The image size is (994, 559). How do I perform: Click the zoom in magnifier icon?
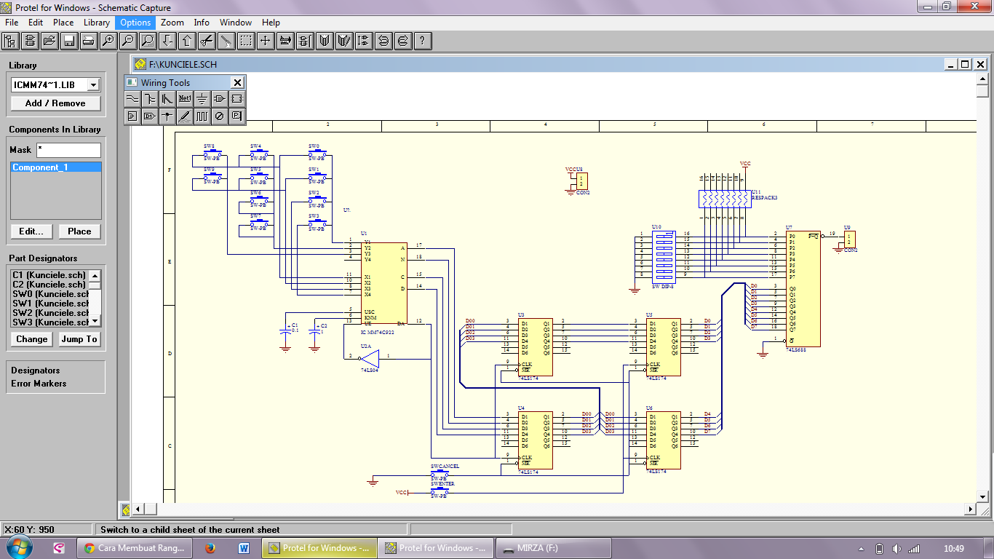[x=108, y=41]
